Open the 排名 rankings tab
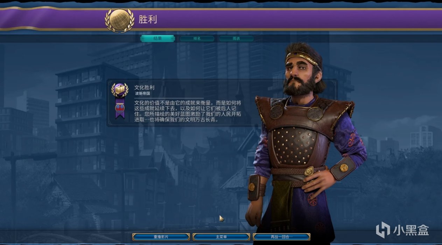The height and width of the screenshot is (245, 442). (x=197, y=38)
